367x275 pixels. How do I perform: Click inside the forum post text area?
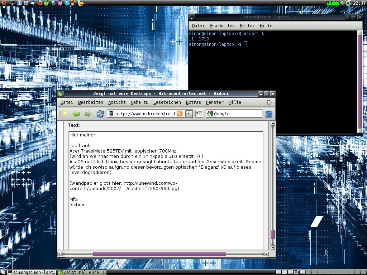pos(166,190)
